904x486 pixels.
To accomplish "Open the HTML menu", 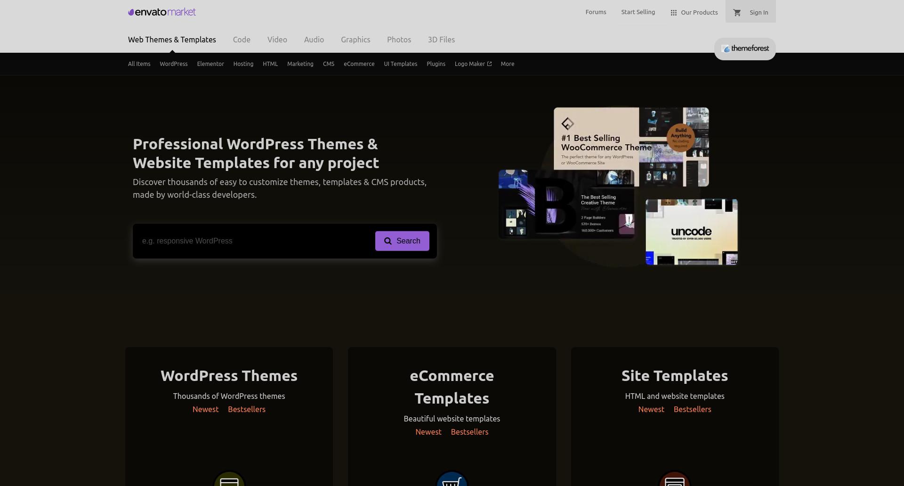I will tap(270, 64).
